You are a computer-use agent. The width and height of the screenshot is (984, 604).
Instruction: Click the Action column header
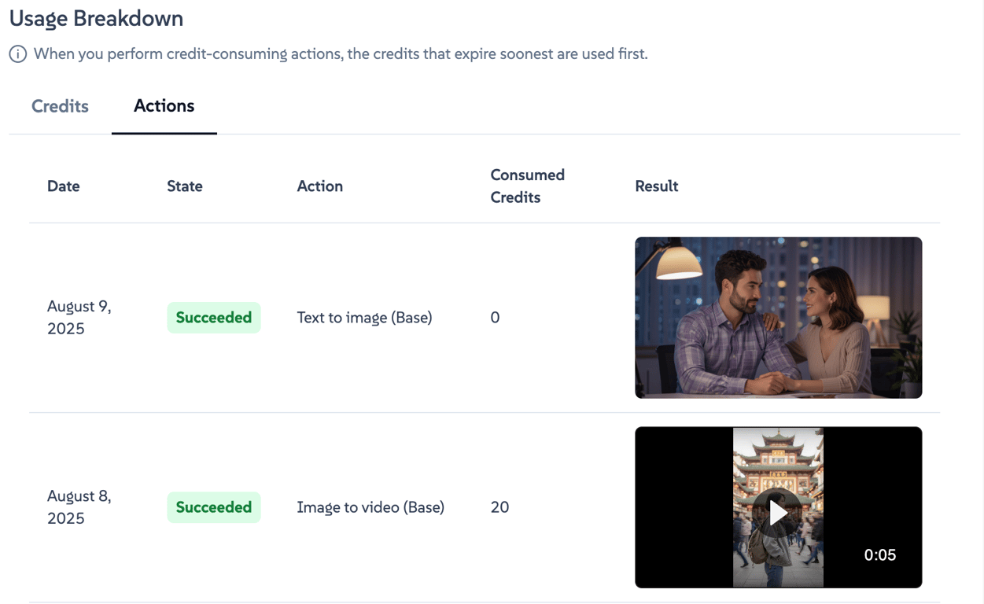tap(319, 186)
